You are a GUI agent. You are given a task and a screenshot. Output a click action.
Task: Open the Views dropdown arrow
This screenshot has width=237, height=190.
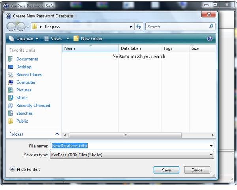point(68,39)
